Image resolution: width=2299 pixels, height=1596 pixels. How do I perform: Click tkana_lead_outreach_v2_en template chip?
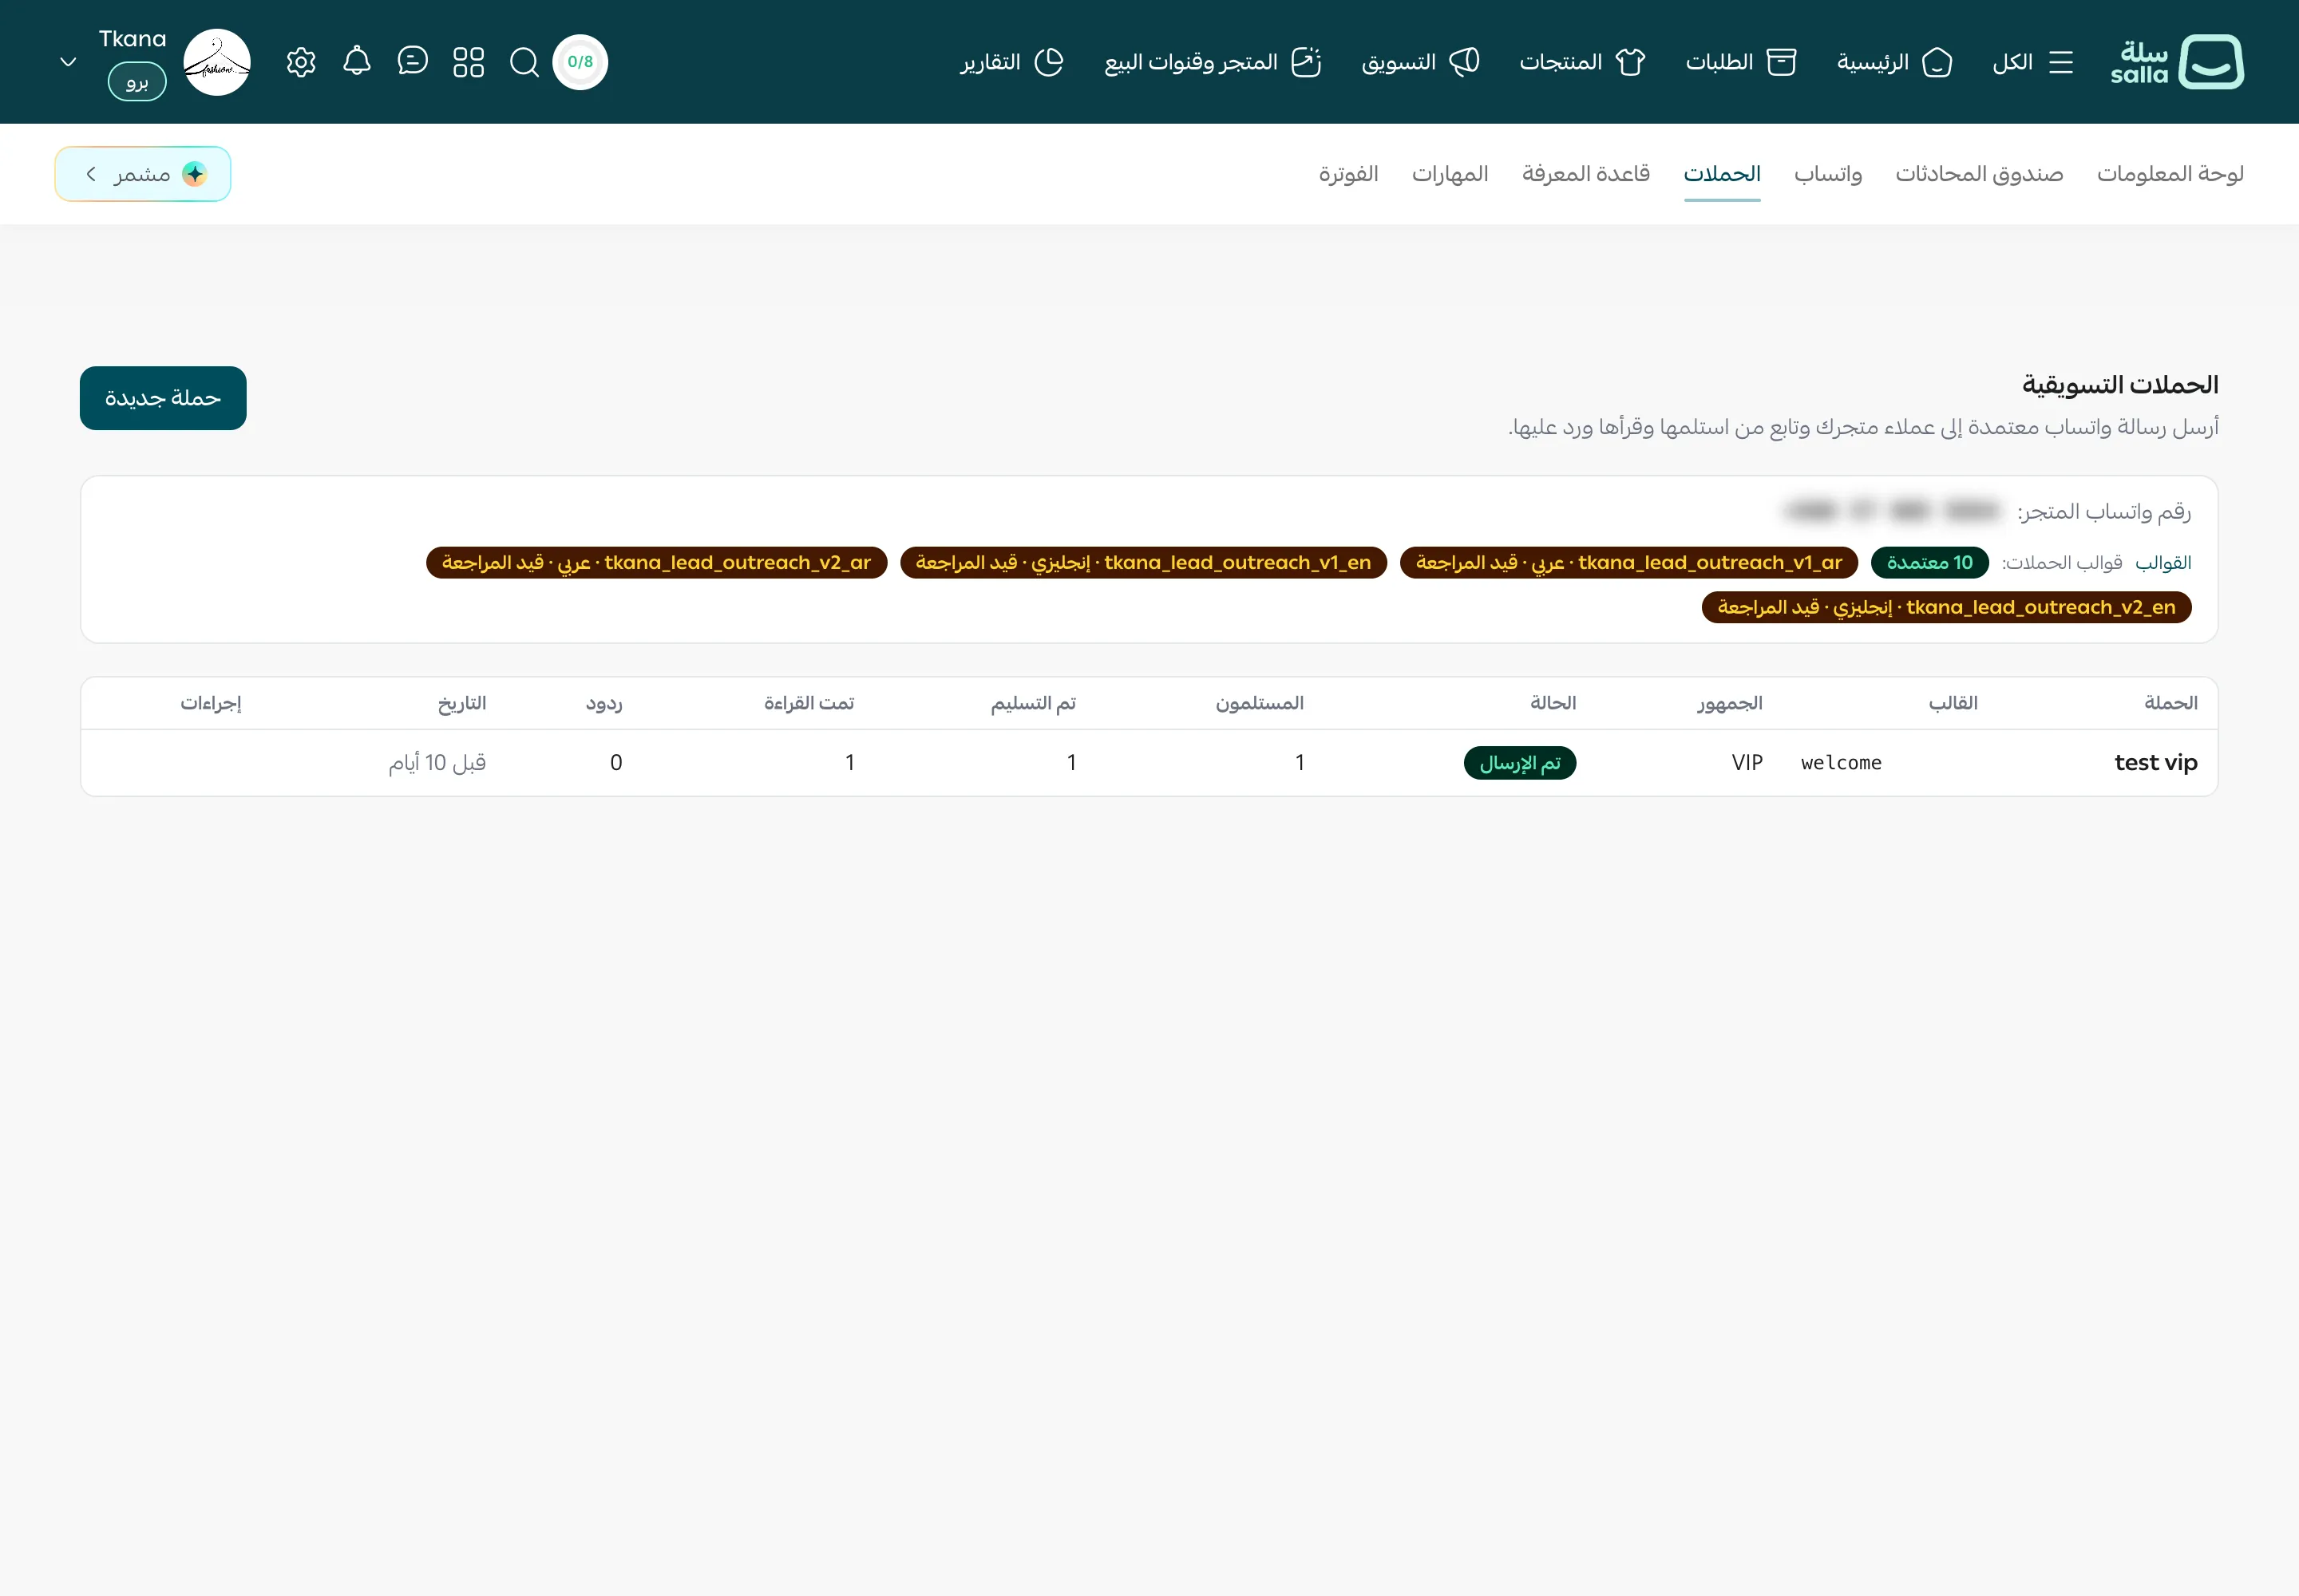point(1947,607)
